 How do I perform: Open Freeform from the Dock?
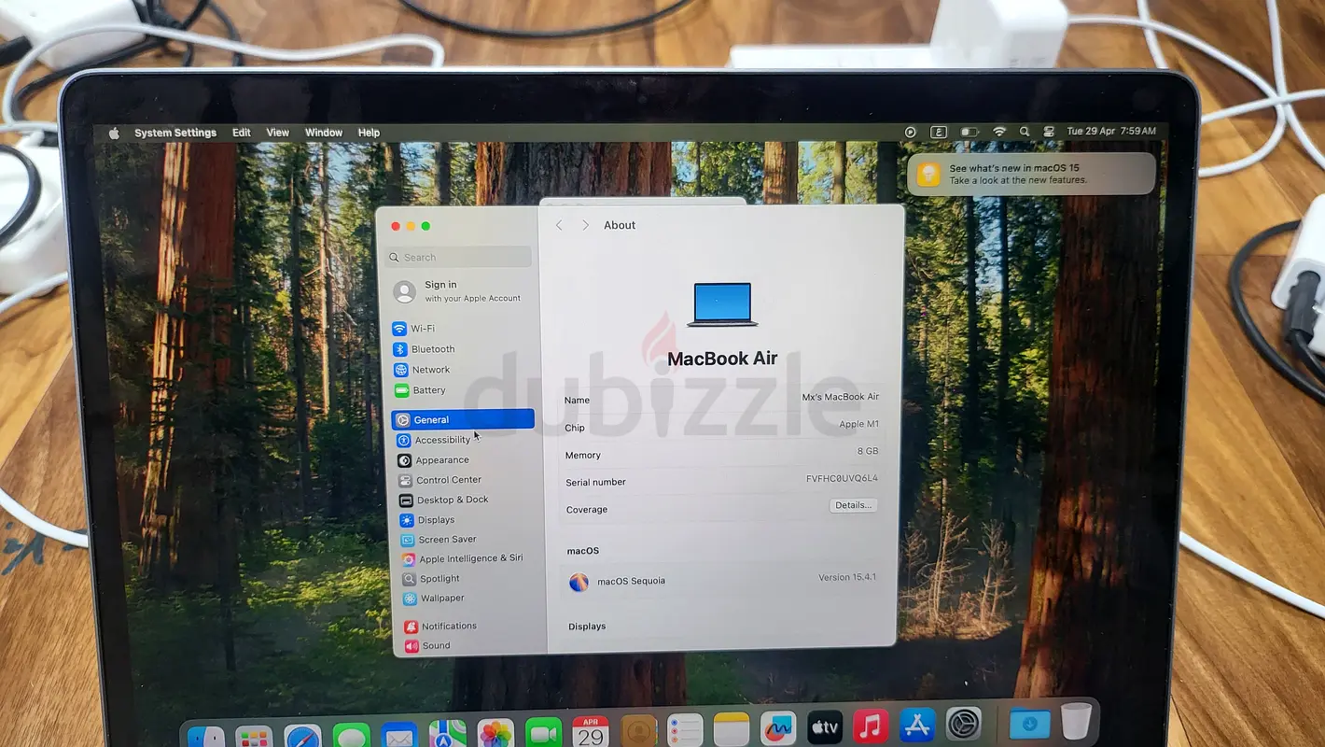click(777, 727)
